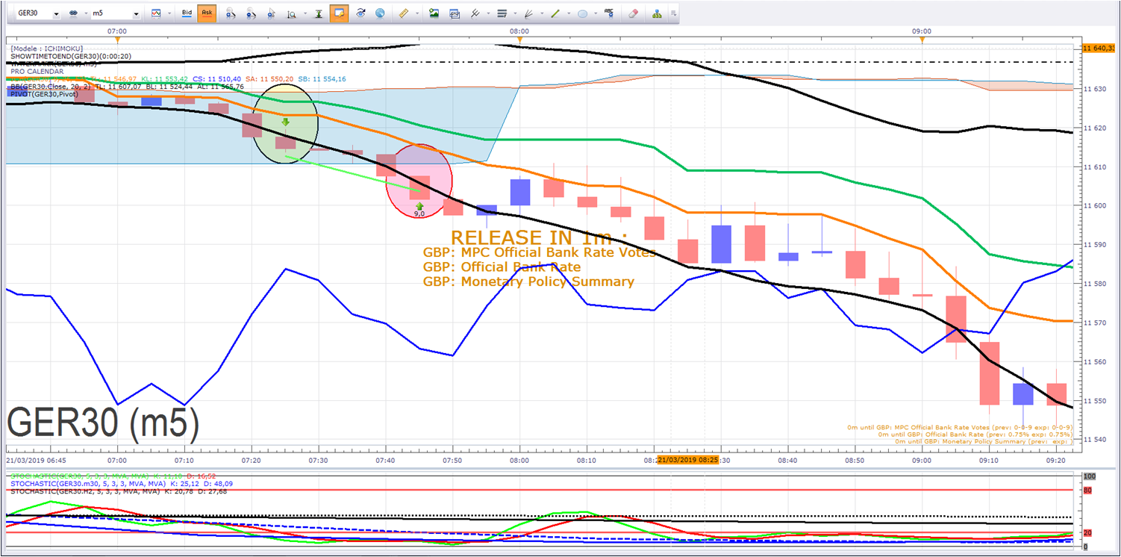This screenshot has width=1121, height=557.
Task: Select the Fibonacci lines tool
Action: point(502,13)
